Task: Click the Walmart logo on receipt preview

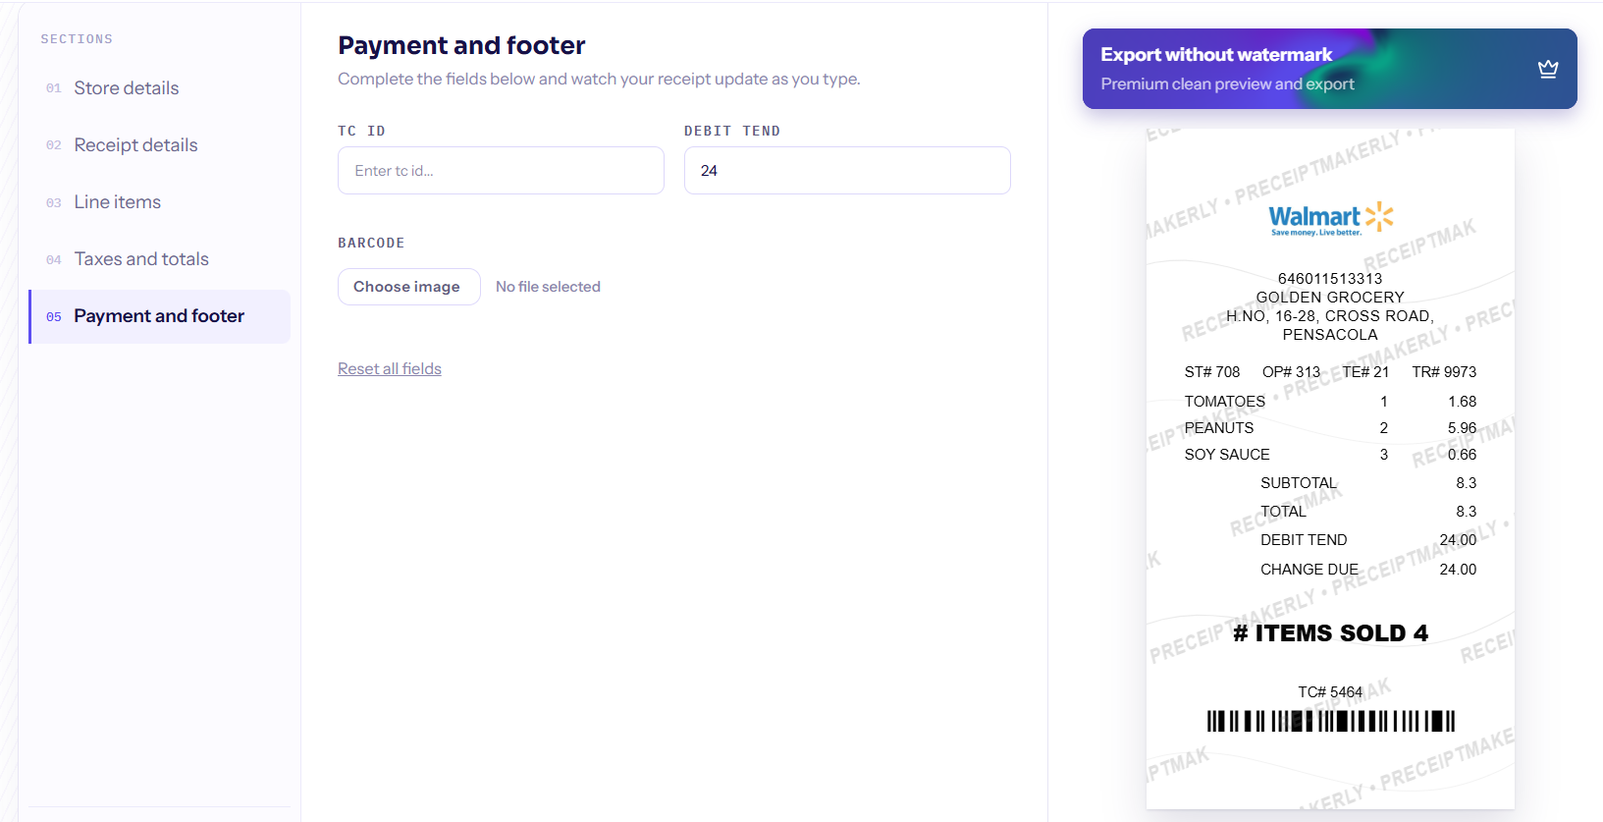Action: coord(1330,218)
